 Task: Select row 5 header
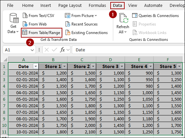pos(4,93)
